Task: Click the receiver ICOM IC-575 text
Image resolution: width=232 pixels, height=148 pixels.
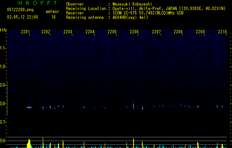Action: (148, 13)
